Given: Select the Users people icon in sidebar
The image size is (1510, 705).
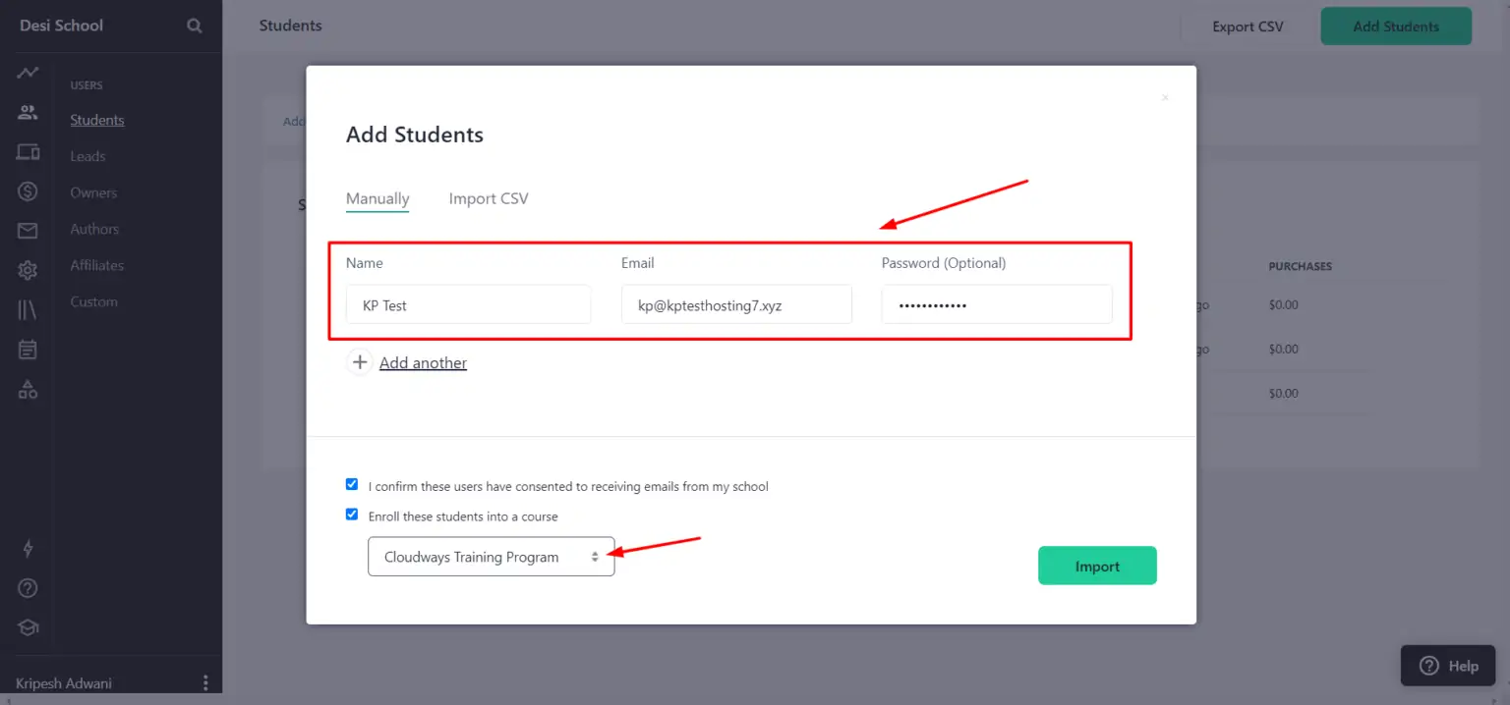Looking at the screenshot, I should 28,112.
